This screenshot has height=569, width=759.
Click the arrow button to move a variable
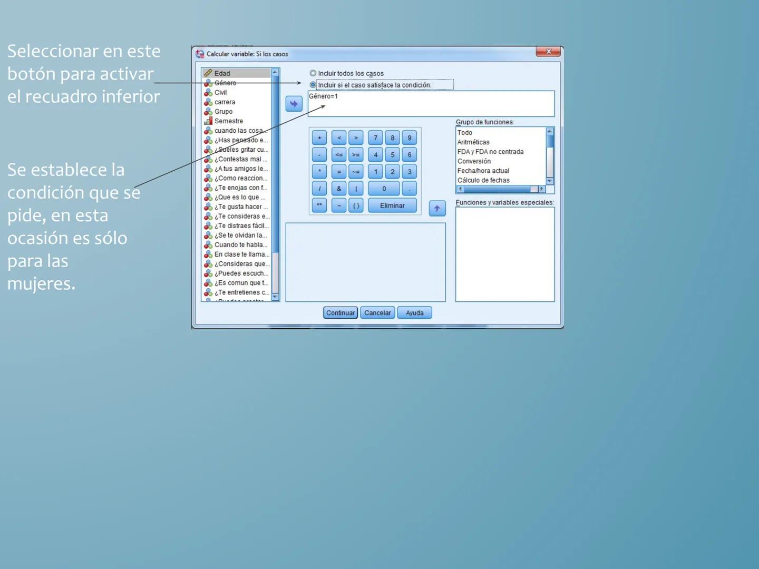(294, 103)
